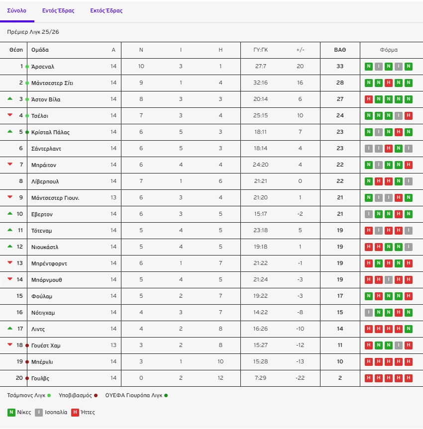Click the red loss badge in Μάντσεστερ Σίτι's form

point(388,83)
